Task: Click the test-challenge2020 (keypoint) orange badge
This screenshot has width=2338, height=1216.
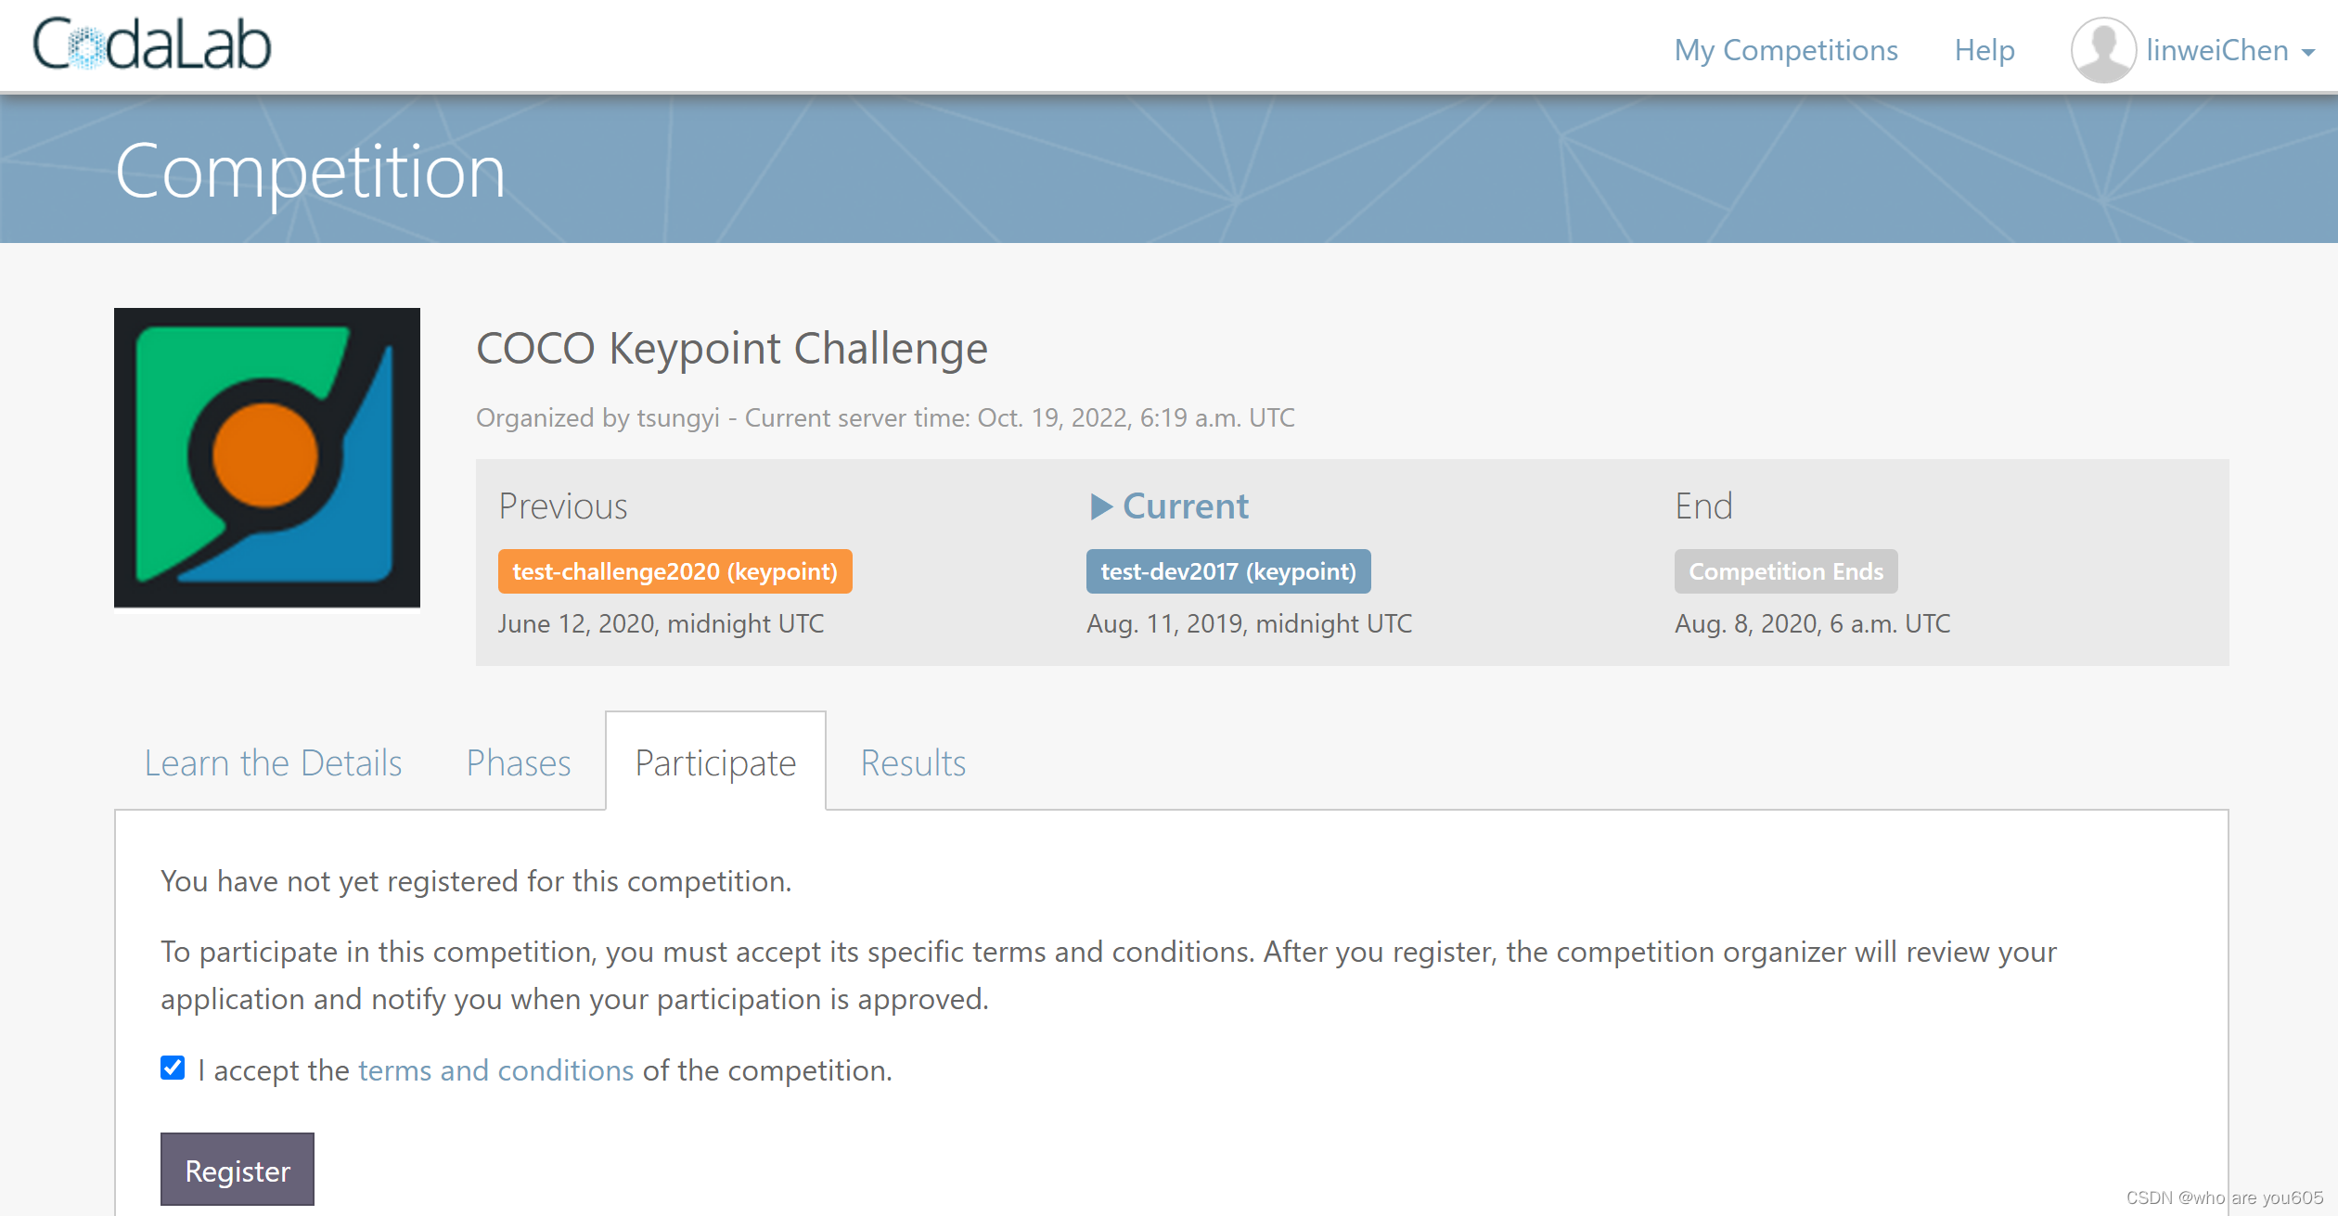Action: (x=674, y=571)
